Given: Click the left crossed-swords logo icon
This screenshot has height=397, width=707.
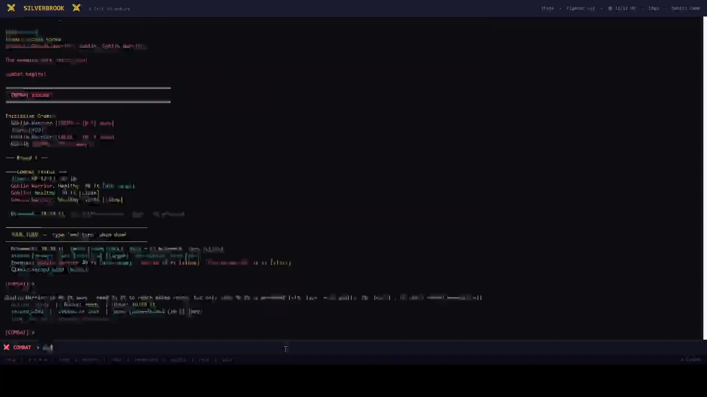Looking at the screenshot, I should (x=11, y=8).
